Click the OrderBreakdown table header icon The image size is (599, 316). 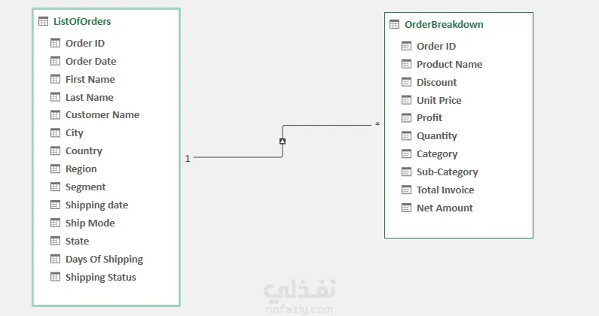click(x=394, y=24)
